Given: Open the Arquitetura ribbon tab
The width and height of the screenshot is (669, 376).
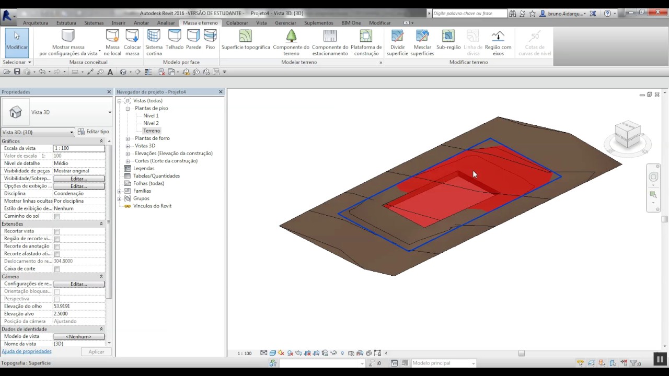Looking at the screenshot, I should pos(36,23).
